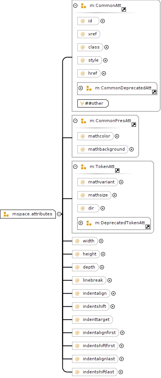Expand the linebreak attribute plus button
This screenshot has width=161, height=378.
110,280
